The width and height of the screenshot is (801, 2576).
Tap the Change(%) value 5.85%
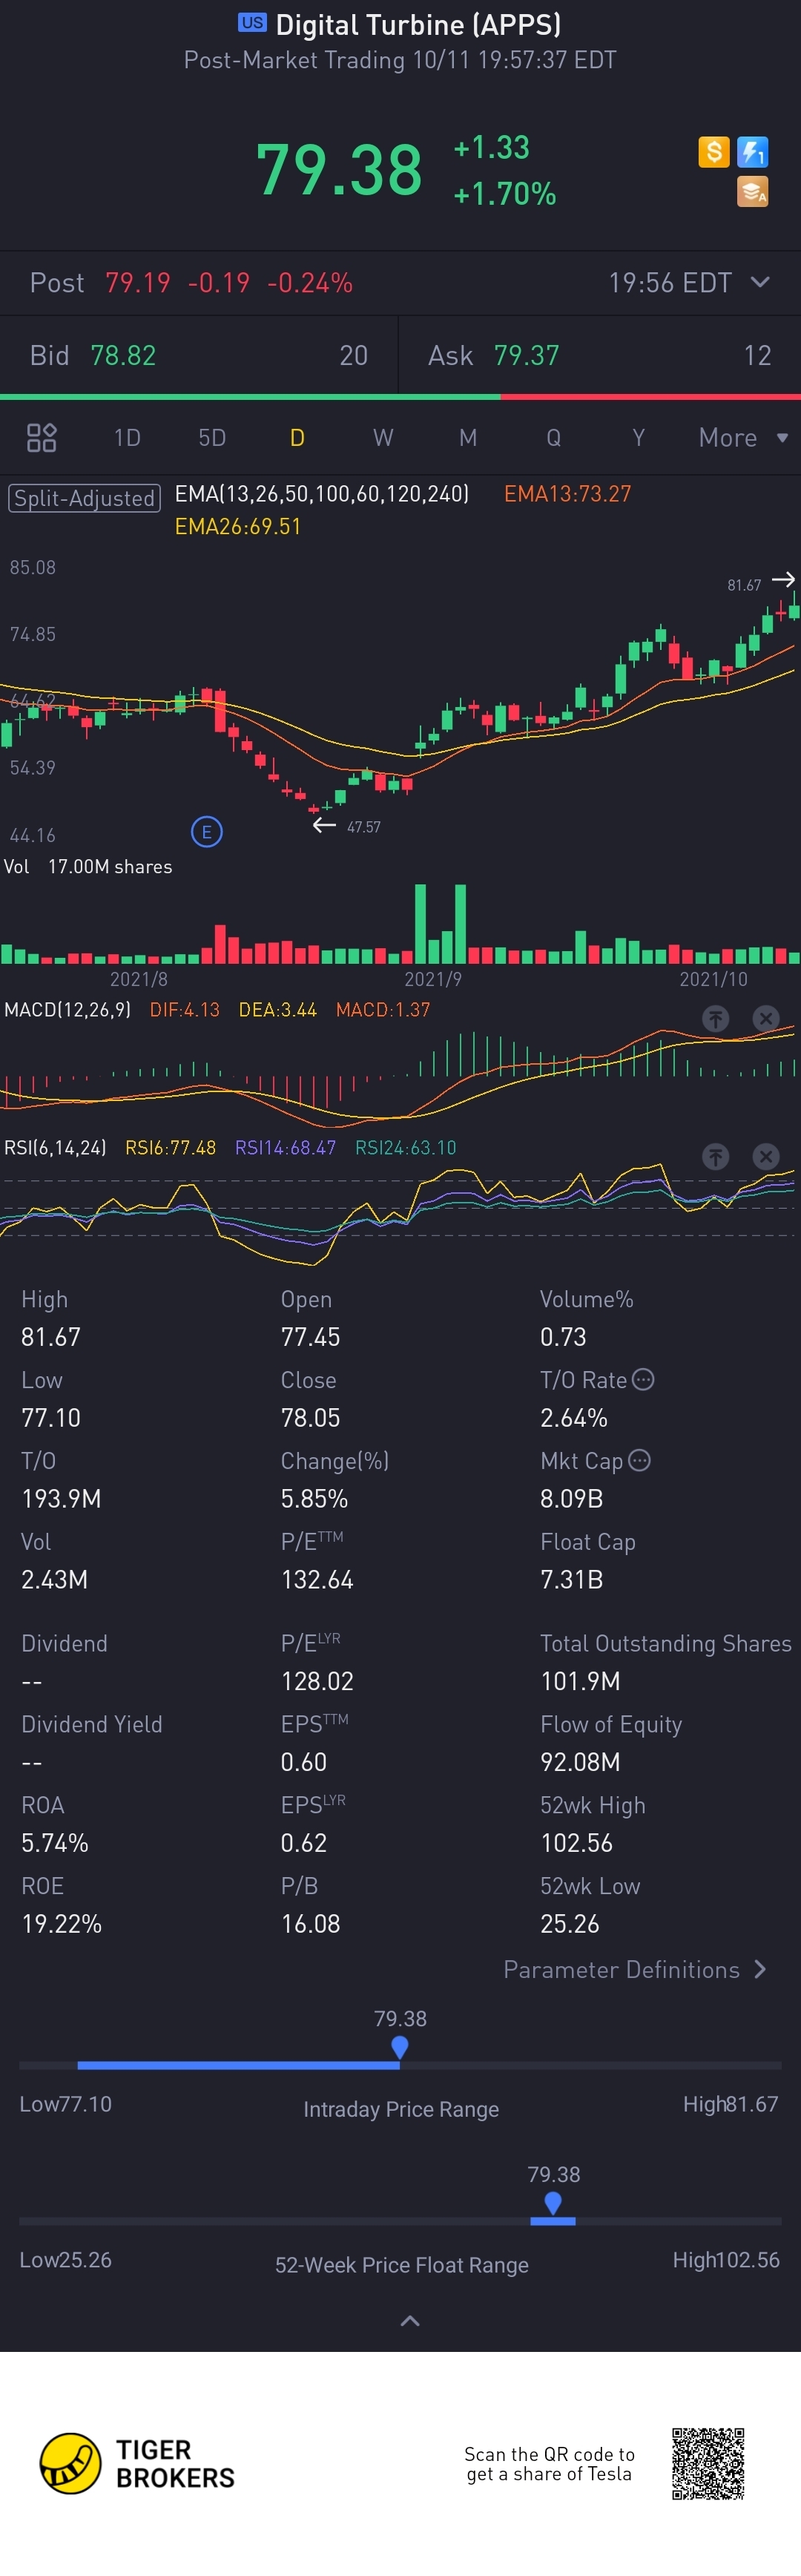(x=315, y=1498)
